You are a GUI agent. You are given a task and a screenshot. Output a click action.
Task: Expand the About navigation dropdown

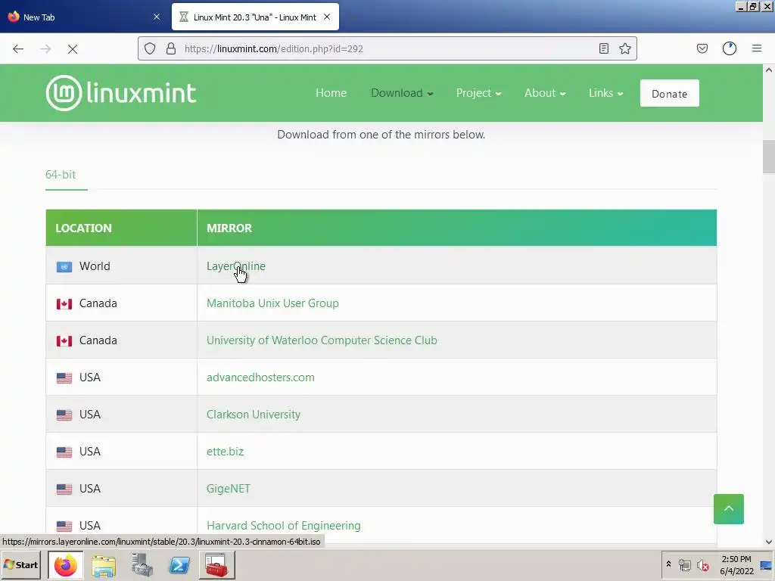[x=545, y=93]
